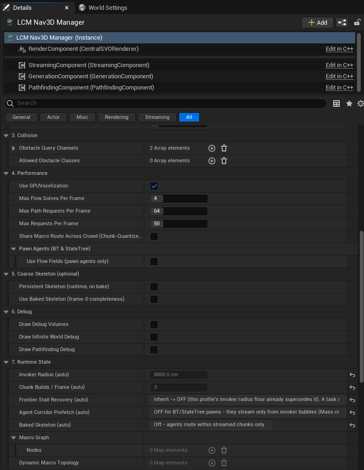This screenshot has height=470, width=364.
Task: Open Edit in C++ for RenderComponent
Action: click(x=339, y=49)
